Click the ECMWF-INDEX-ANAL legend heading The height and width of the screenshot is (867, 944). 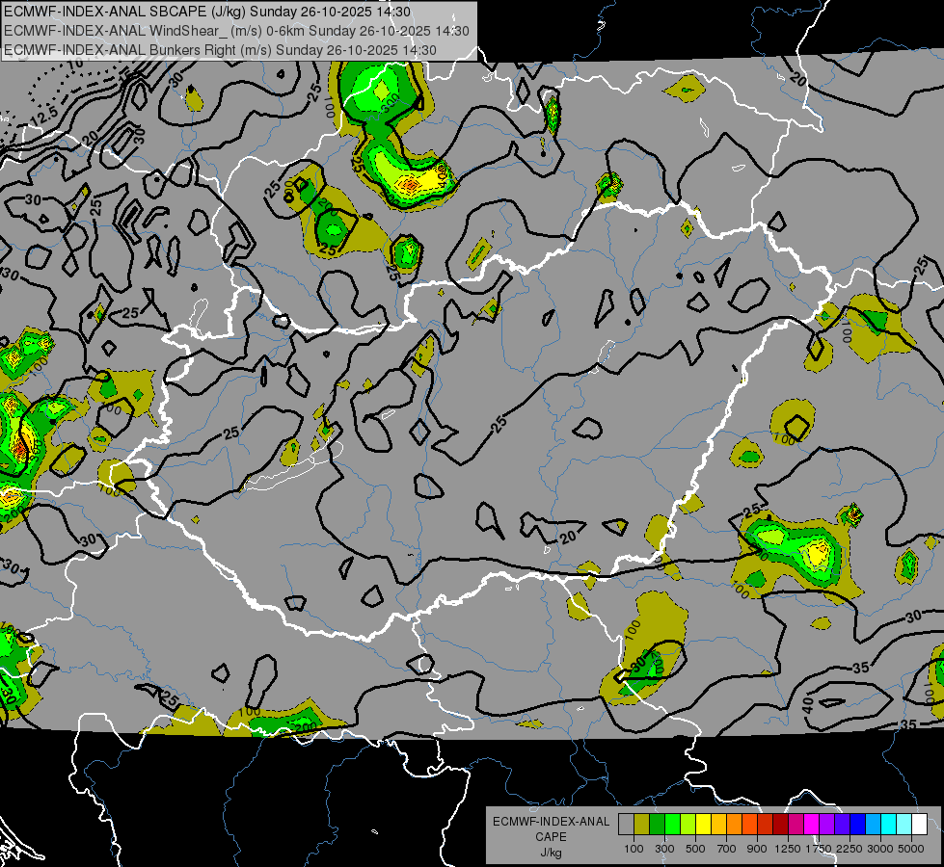pos(551,822)
